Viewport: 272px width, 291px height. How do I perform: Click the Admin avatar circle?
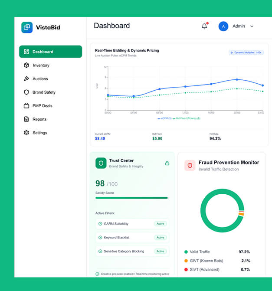[223, 26]
